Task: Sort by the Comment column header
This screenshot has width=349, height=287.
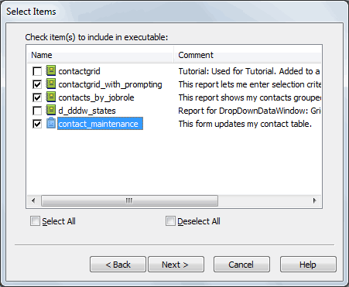Action: (248, 55)
